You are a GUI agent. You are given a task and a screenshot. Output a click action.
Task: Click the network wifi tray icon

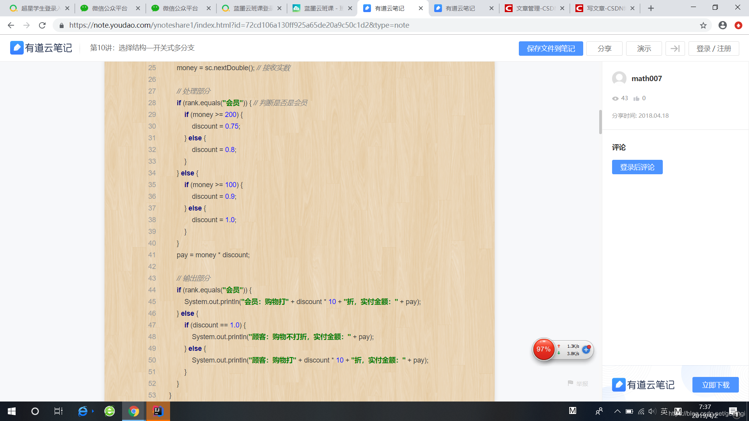(x=641, y=411)
